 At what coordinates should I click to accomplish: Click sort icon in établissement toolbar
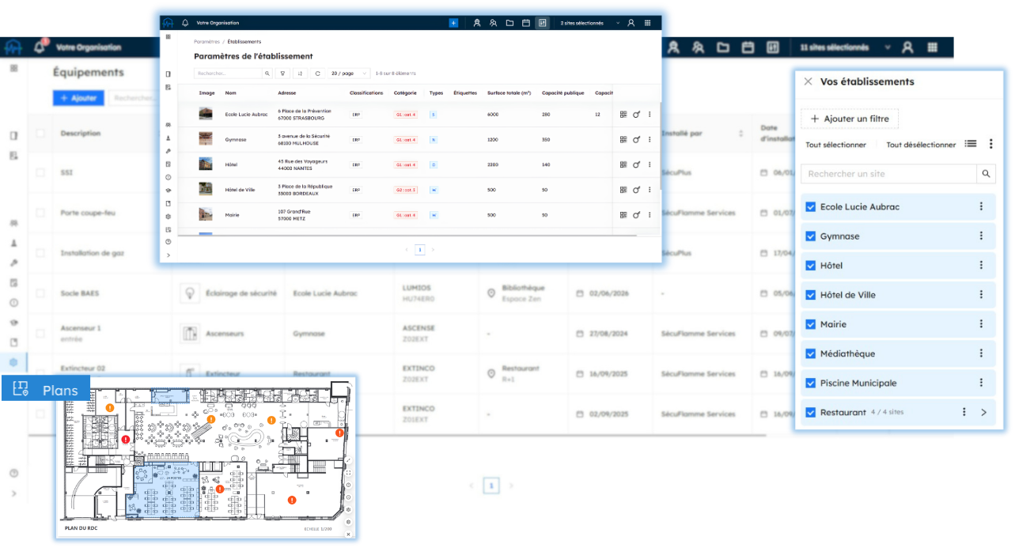coord(300,73)
